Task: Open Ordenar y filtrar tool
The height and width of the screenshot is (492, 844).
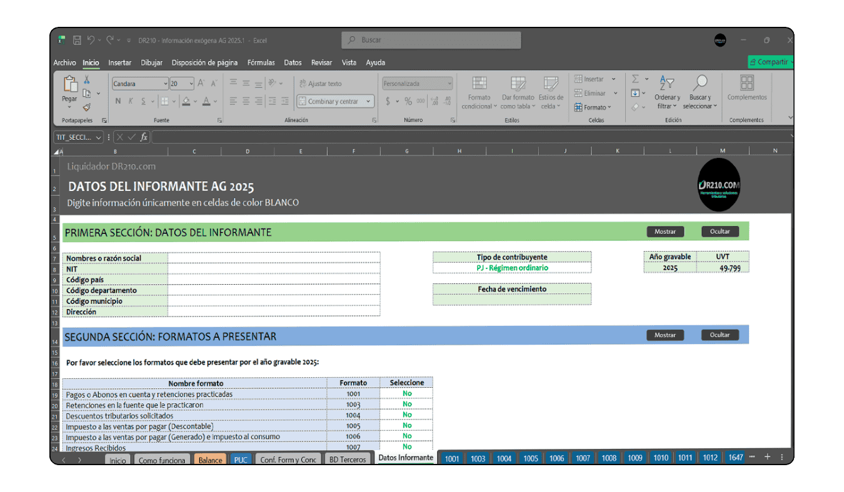Action: point(667,92)
